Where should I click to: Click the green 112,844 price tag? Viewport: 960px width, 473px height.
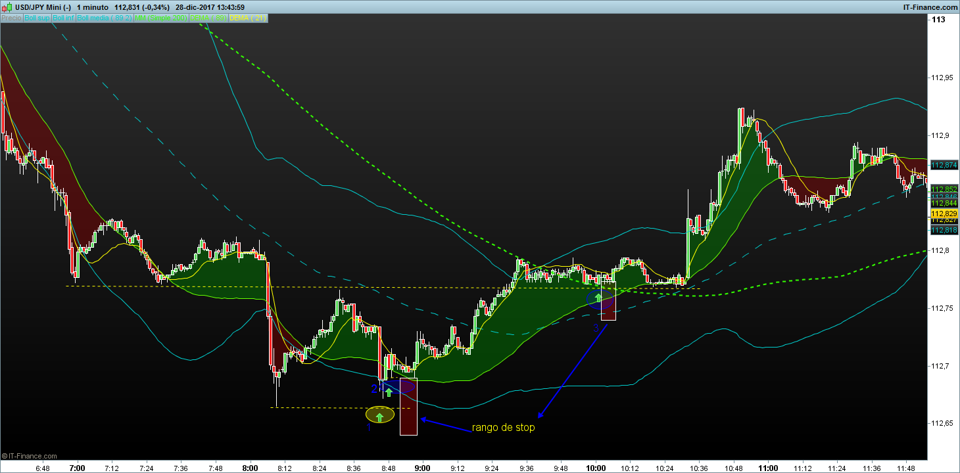tap(944, 203)
